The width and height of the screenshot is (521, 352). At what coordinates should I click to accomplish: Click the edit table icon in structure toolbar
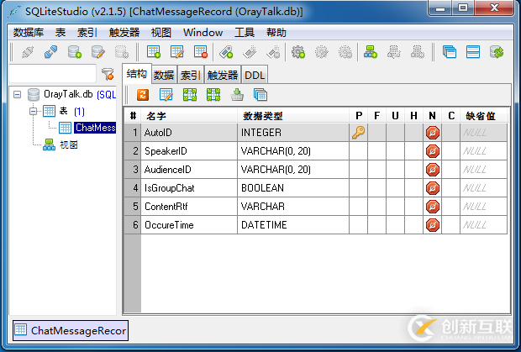click(x=166, y=95)
